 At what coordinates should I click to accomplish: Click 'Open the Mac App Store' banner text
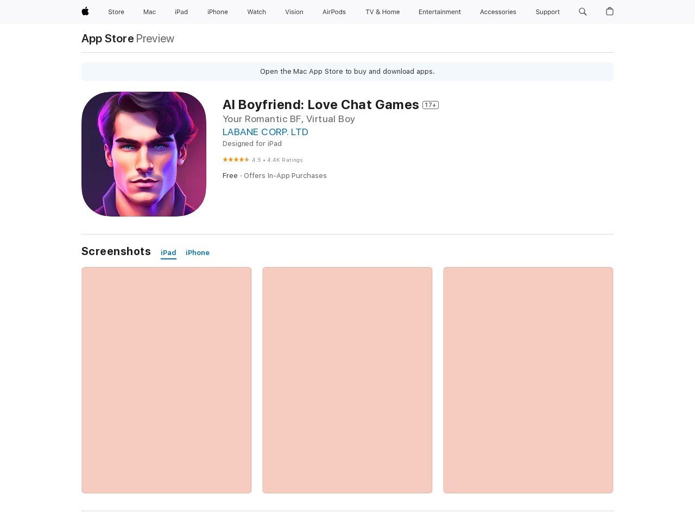point(347,72)
